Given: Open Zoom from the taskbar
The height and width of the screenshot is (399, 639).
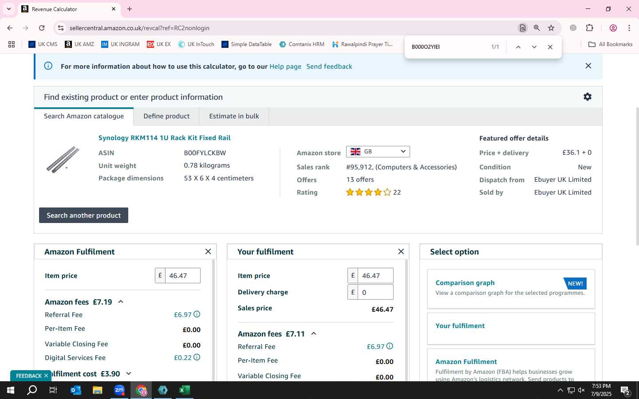Looking at the screenshot, I should [x=119, y=390].
